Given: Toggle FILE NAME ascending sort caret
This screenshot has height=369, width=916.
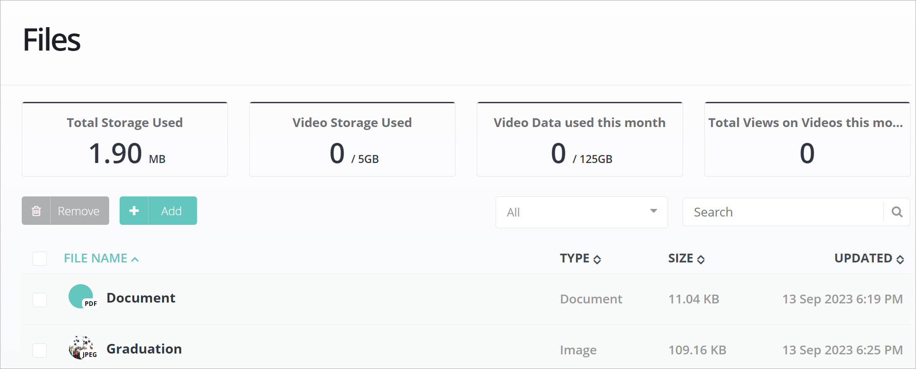Looking at the screenshot, I should 135,260.
